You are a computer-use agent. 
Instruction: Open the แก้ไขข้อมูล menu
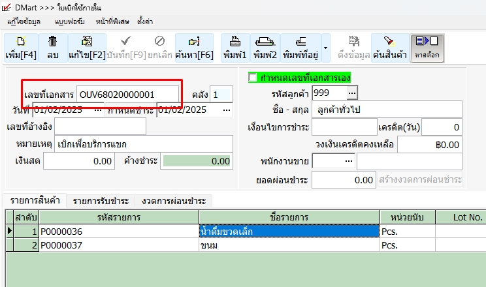coord(24,22)
